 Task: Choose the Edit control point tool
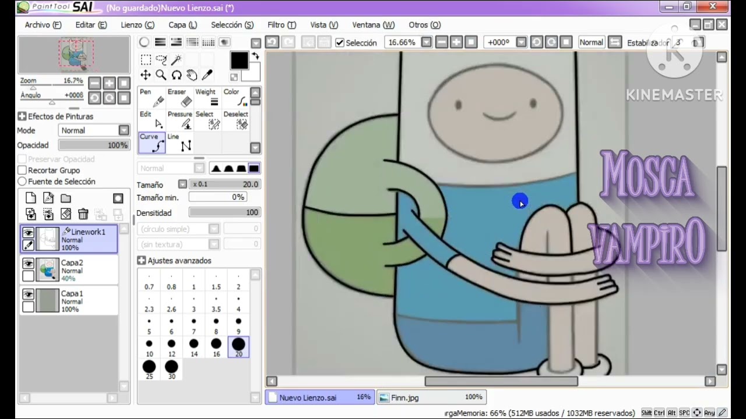tap(152, 120)
